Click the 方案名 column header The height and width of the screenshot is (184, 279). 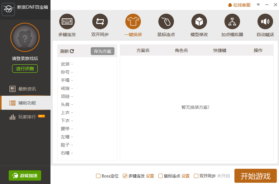pos(143,50)
